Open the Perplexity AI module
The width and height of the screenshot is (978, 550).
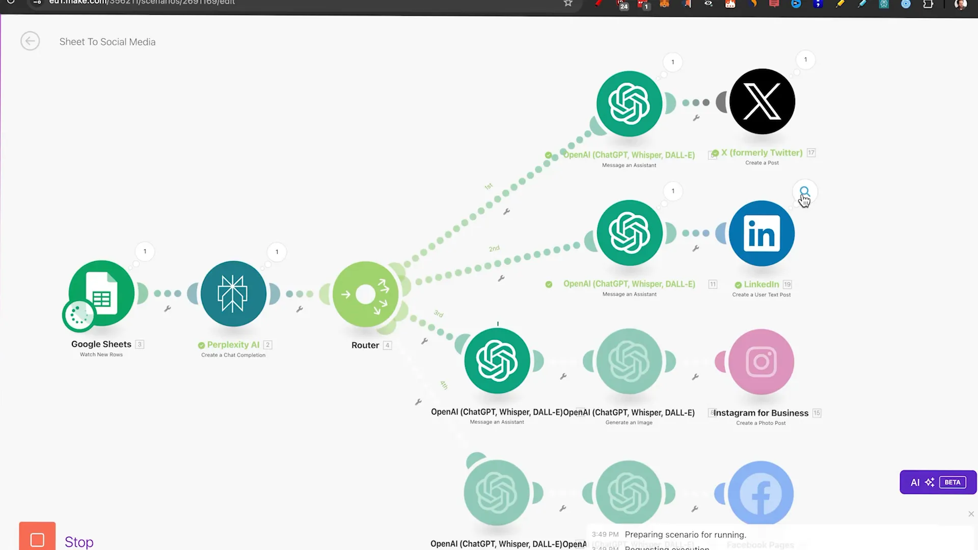click(x=233, y=294)
